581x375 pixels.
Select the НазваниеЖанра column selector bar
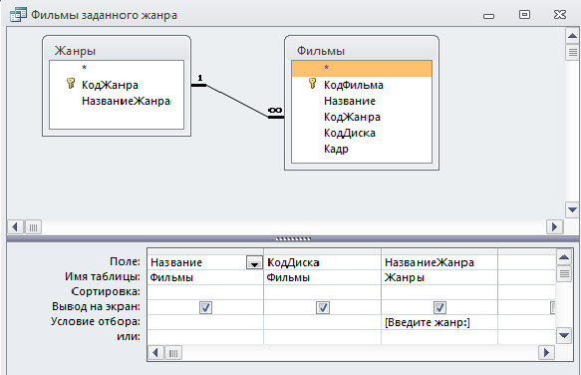point(439,252)
